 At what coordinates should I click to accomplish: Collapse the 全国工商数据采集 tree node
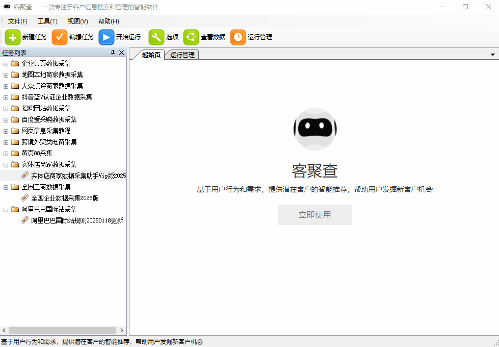point(6,187)
